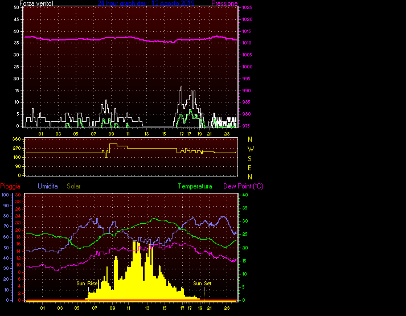Select green temperature axis value "15"
Image resolution: width=406 pixels, height=316 pixels.
(x=245, y=261)
